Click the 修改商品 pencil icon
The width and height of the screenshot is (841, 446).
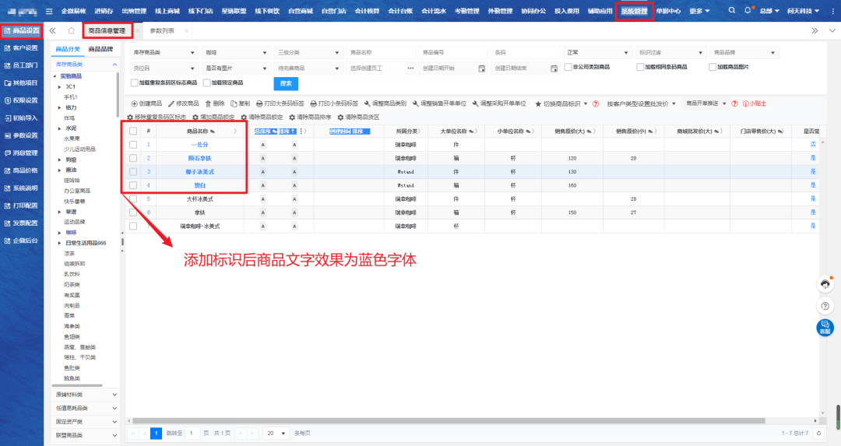(171, 104)
